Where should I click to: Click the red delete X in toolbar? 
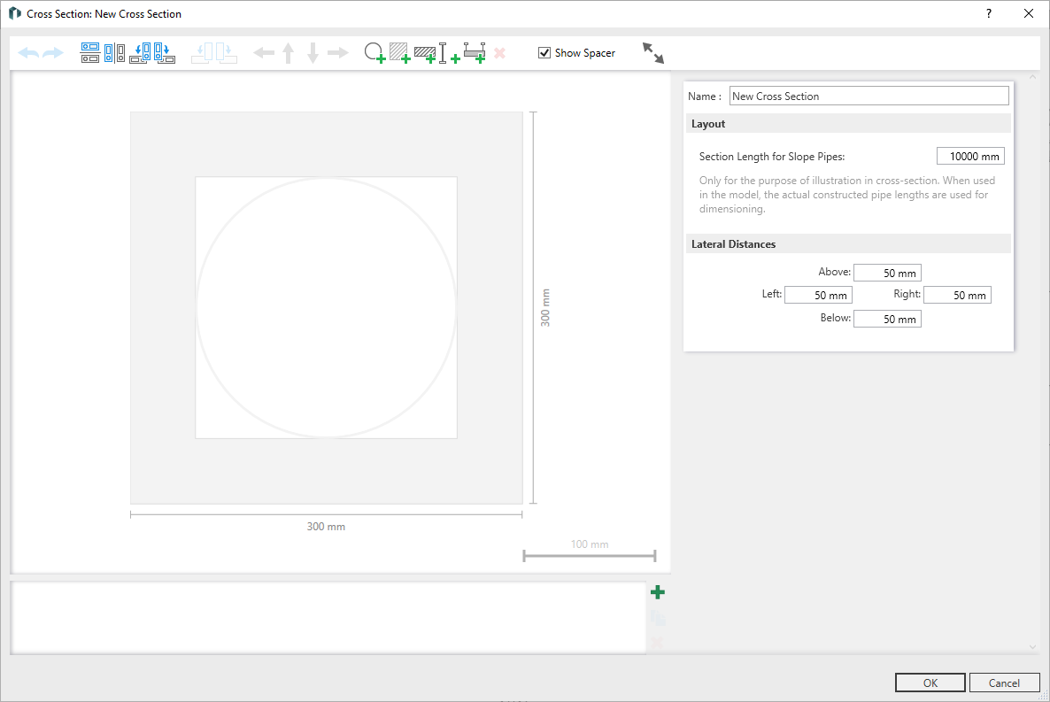(x=499, y=53)
